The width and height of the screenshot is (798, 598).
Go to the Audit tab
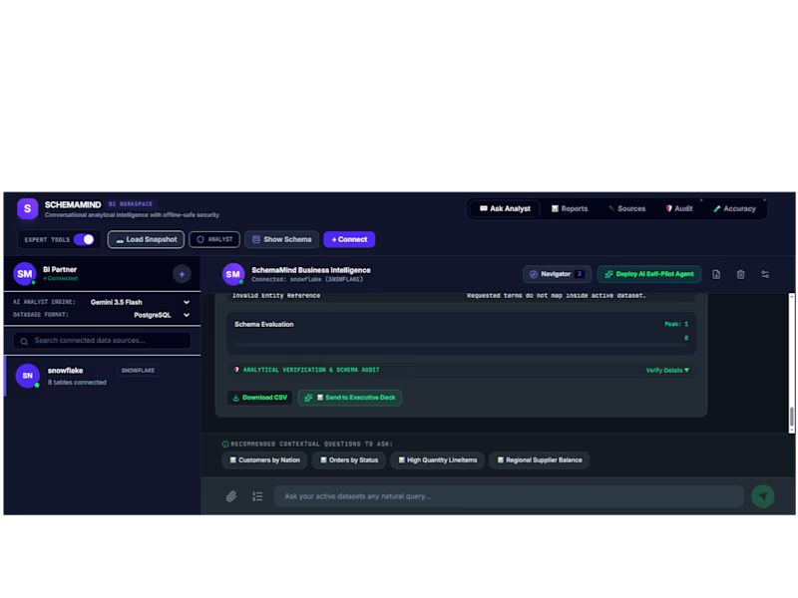click(679, 208)
